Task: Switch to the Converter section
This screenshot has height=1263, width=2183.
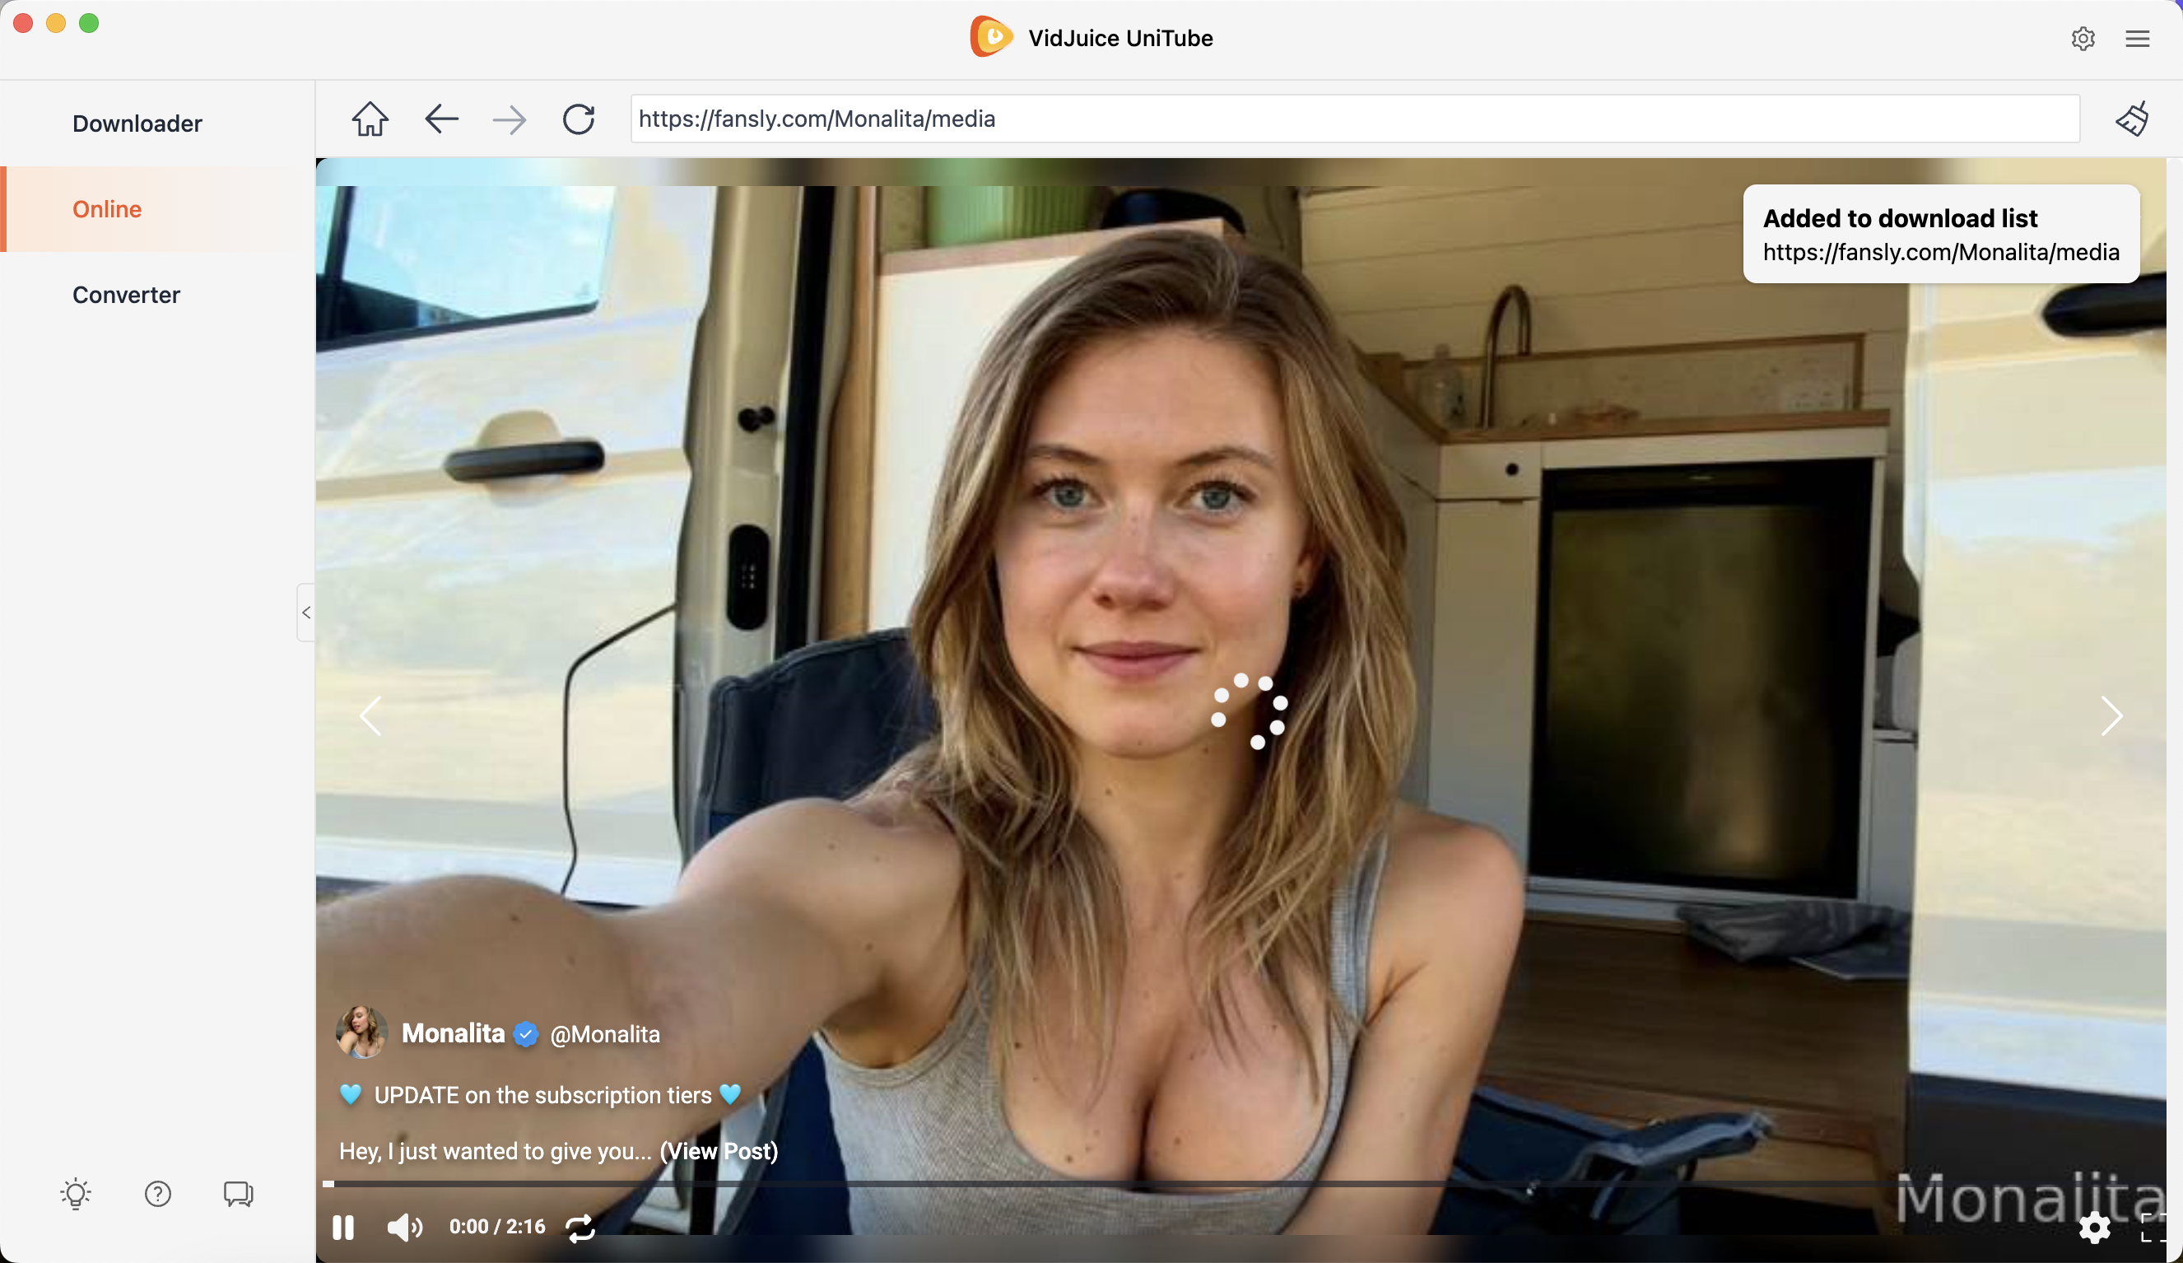Action: point(126,295)
